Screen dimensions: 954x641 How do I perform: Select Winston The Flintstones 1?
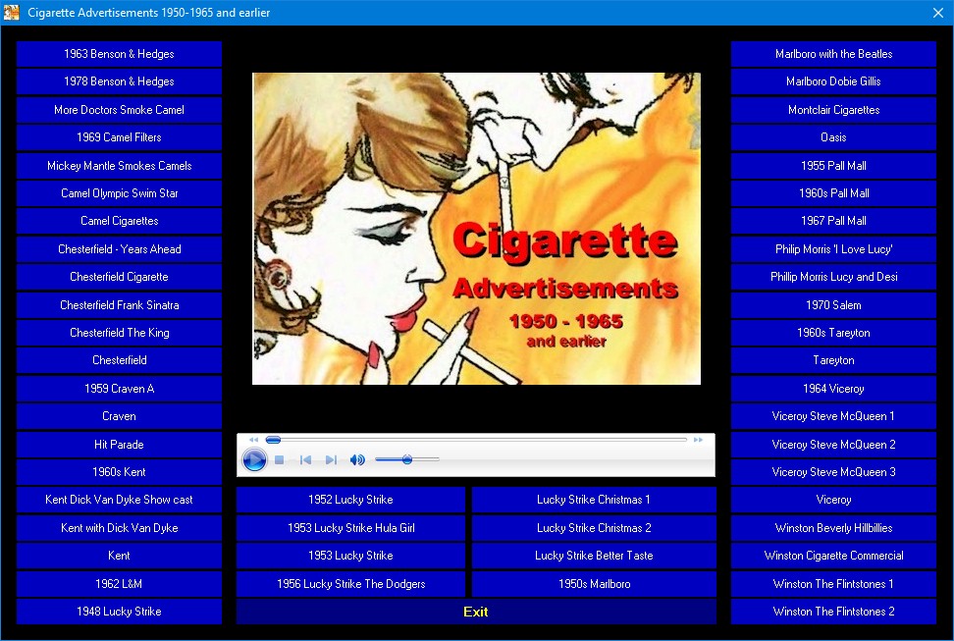click(x=833, y=584)
